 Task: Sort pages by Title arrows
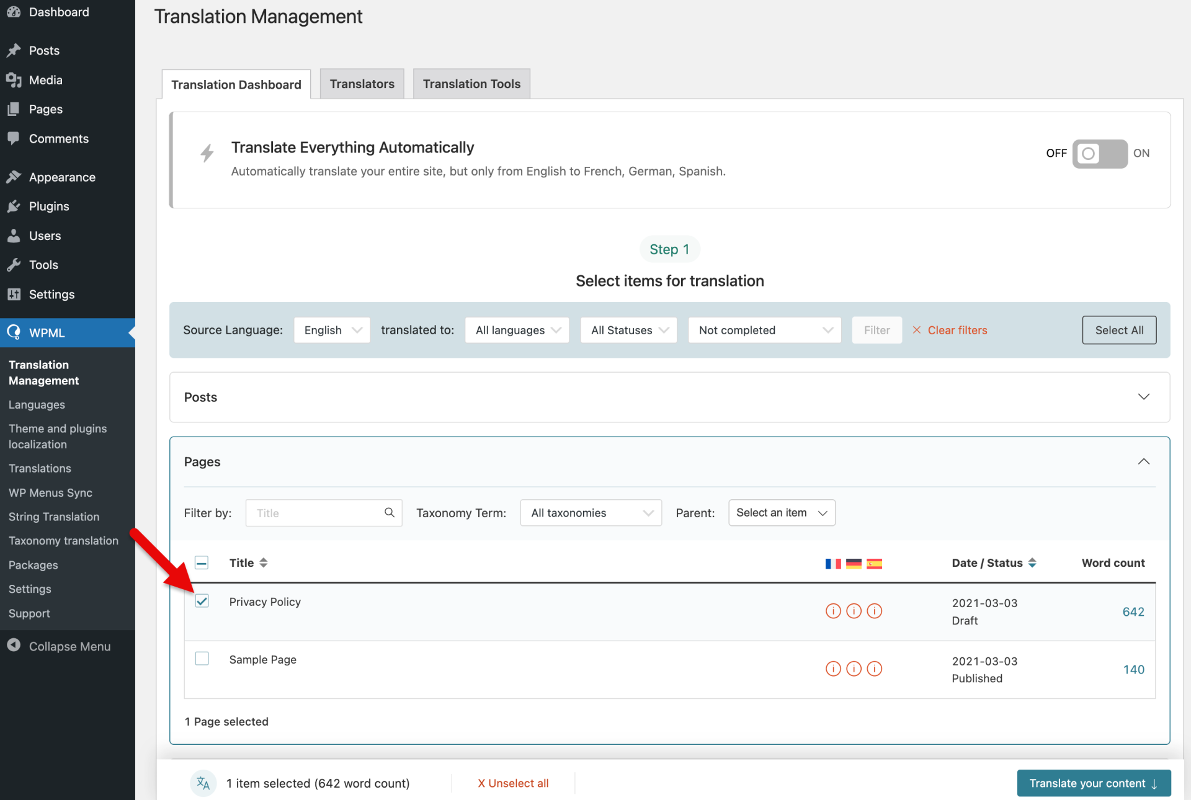pyautogui.click(x=264, y=562)
